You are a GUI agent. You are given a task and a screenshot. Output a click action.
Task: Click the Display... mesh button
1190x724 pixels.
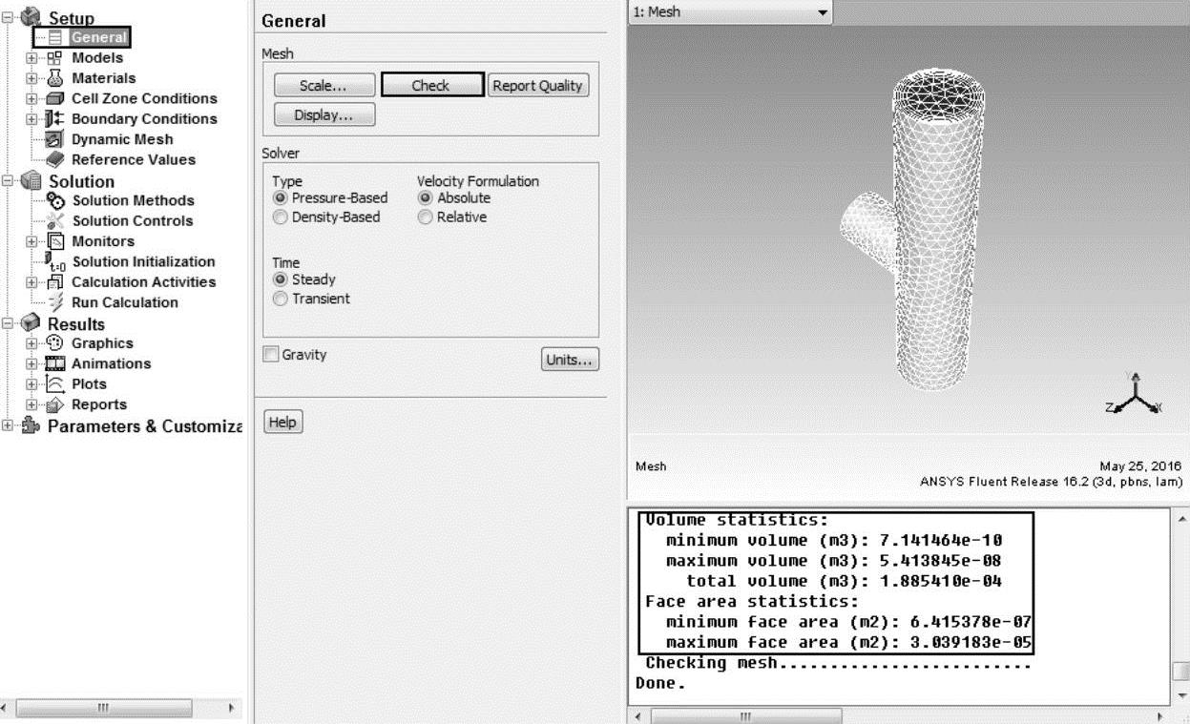pyautogui.click(x=324, y=114)
